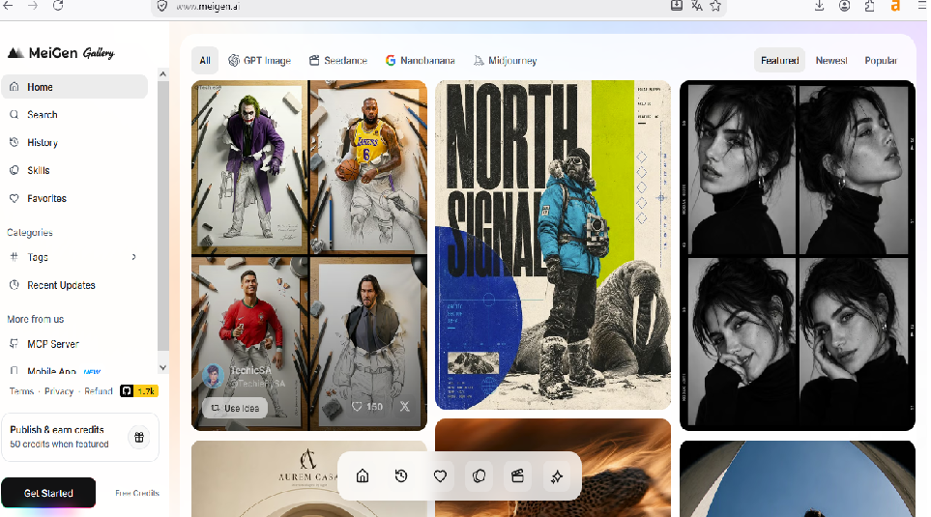The image size is (931, 517).
Task: Open the black and white portrait grid
Action: click(x=798, y=255)
